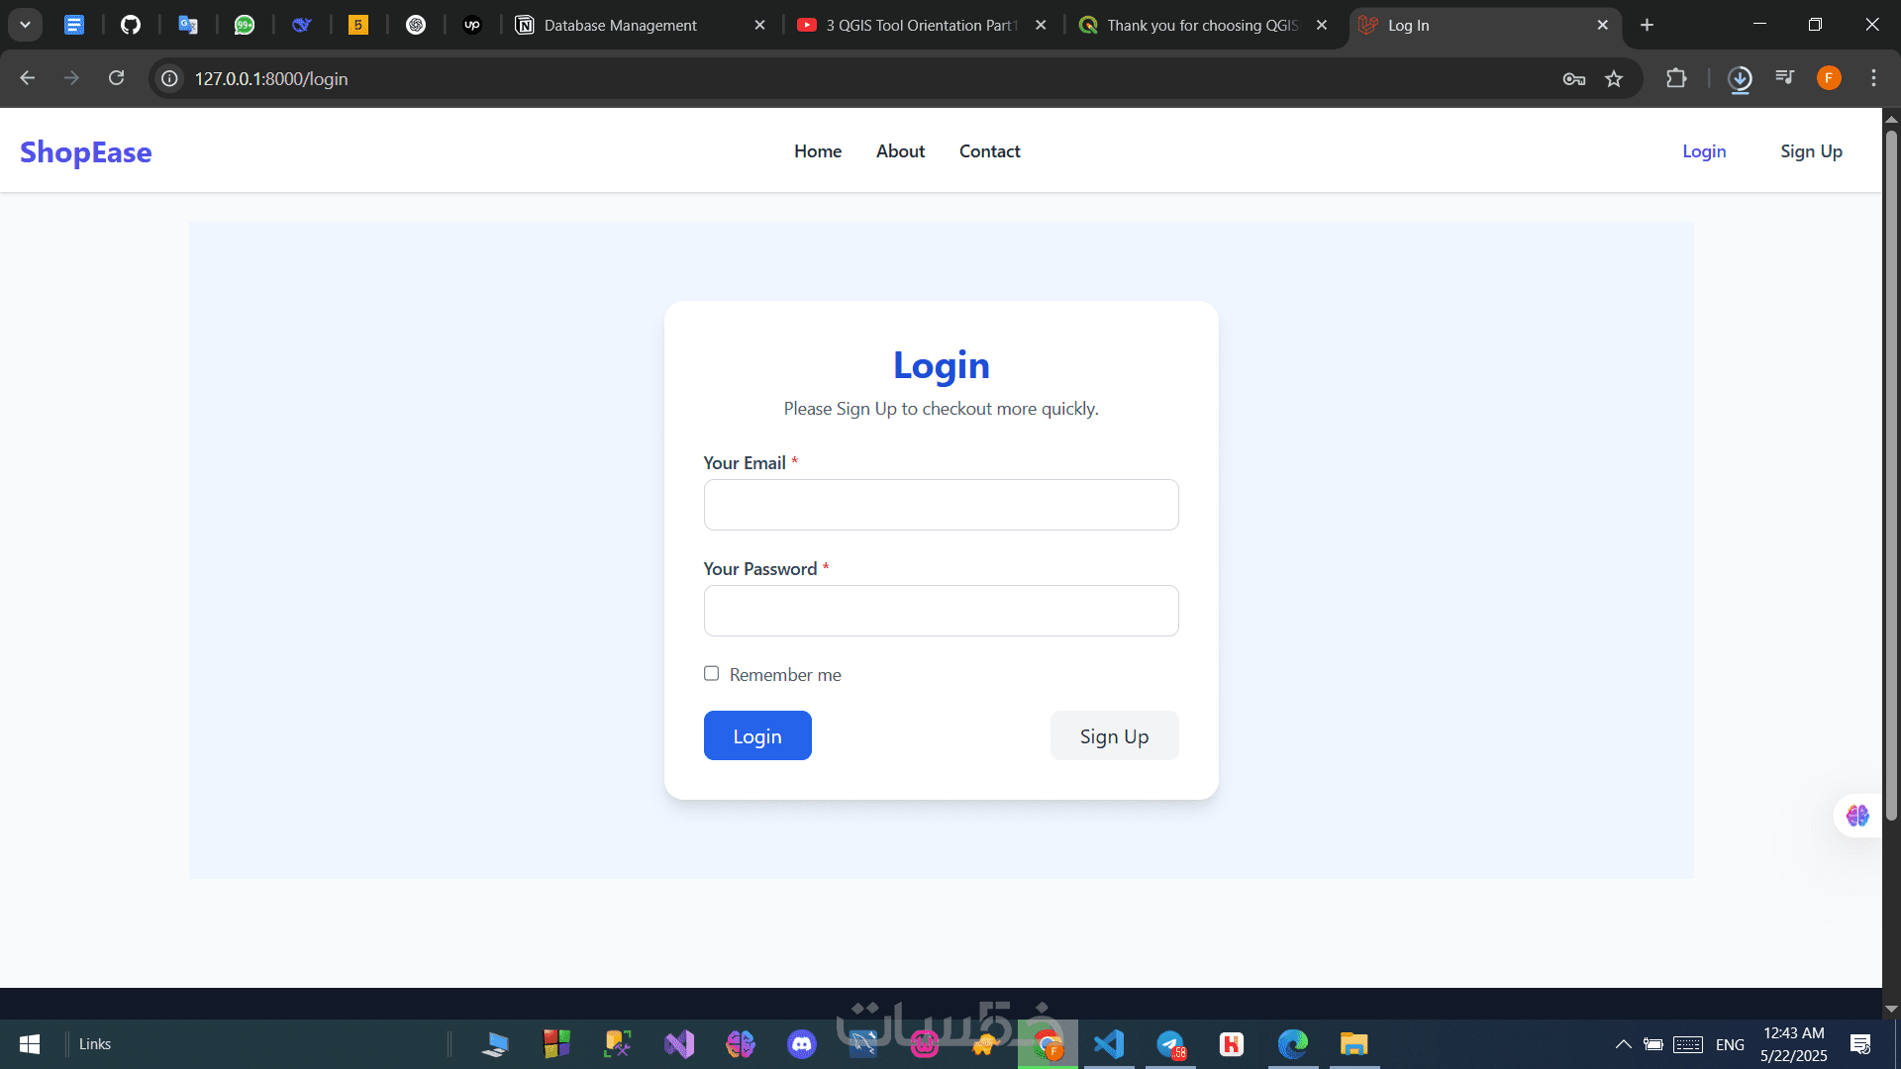This screenshot has height=1069, width=1901.
Task: Reload the login page
Action: 116,78
